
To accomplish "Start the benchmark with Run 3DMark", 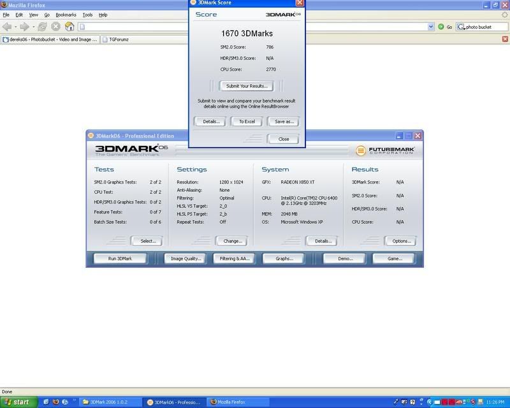I will tap(120, 259).
